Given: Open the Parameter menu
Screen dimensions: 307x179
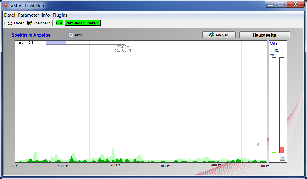Looking at the screenshot, I should 29,15.
